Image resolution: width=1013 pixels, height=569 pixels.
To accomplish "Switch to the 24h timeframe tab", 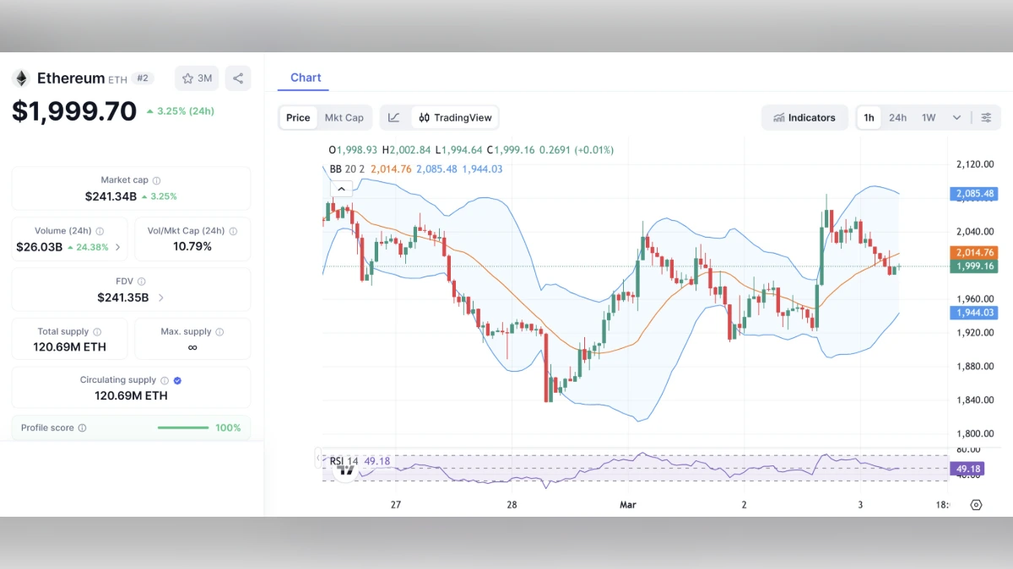I will point(897,117).
